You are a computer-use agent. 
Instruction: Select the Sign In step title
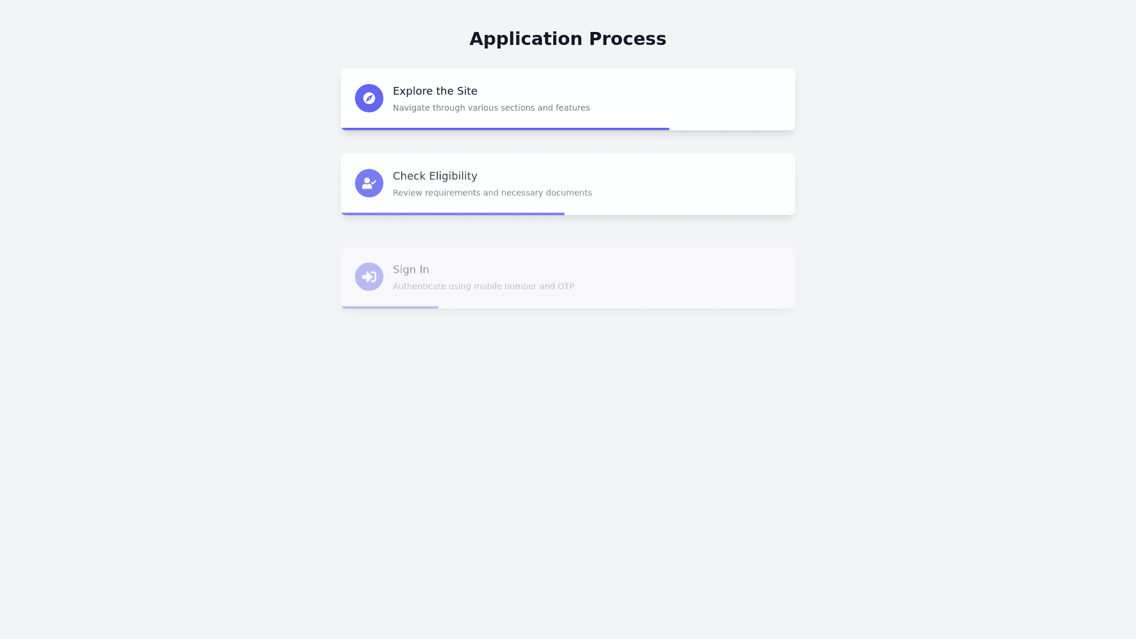[x=411, y=270]
